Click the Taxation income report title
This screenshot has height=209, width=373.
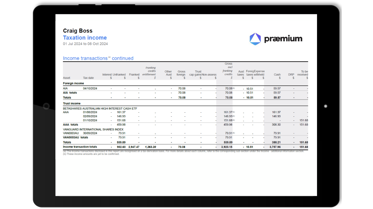(x=85, y=38)
